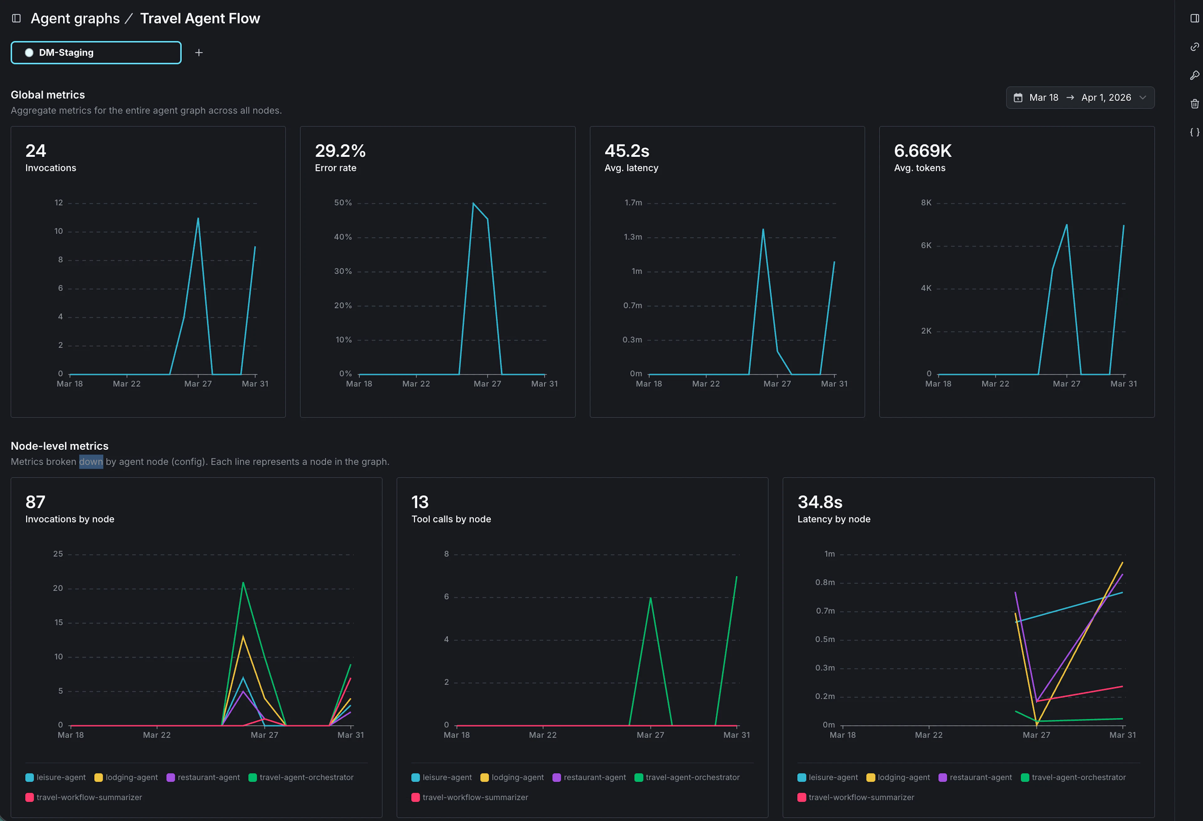Screen dimensions: 1203x821
Task: Delete the graph using the trash icon
Action: [1195, 104]
